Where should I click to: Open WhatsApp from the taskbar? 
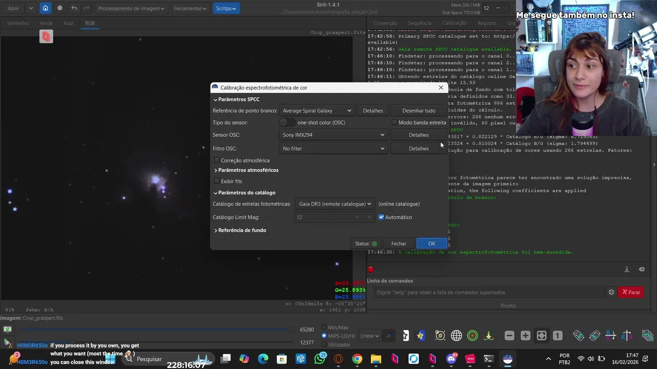[320, 359]
